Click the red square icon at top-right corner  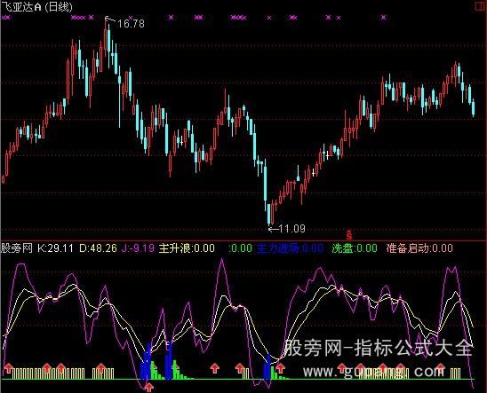(480, 6)
